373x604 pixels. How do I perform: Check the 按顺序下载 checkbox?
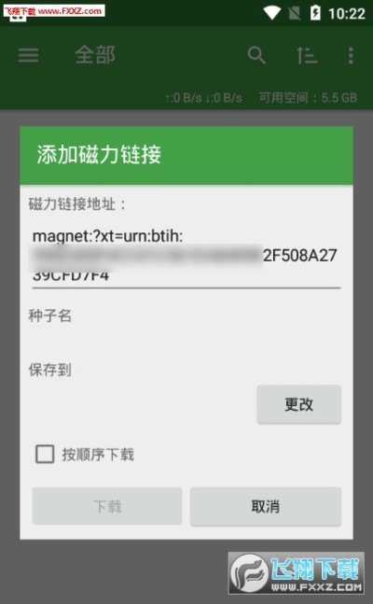tap(45, 454)
